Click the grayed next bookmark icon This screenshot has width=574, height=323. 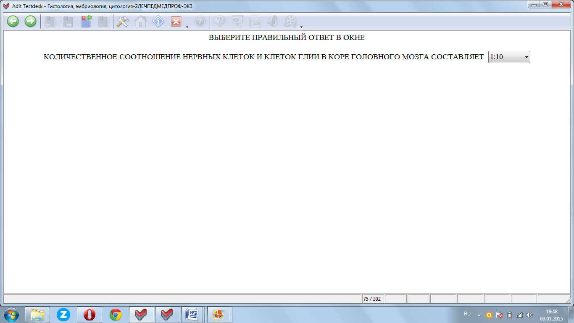pyautogui.click(x=68, y=21)
